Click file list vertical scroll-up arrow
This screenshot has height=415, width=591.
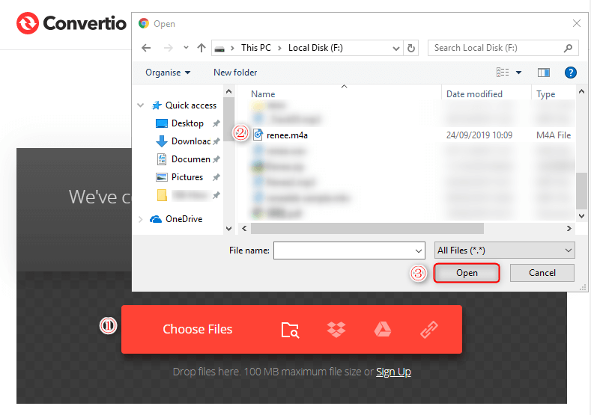click(581, 91)
